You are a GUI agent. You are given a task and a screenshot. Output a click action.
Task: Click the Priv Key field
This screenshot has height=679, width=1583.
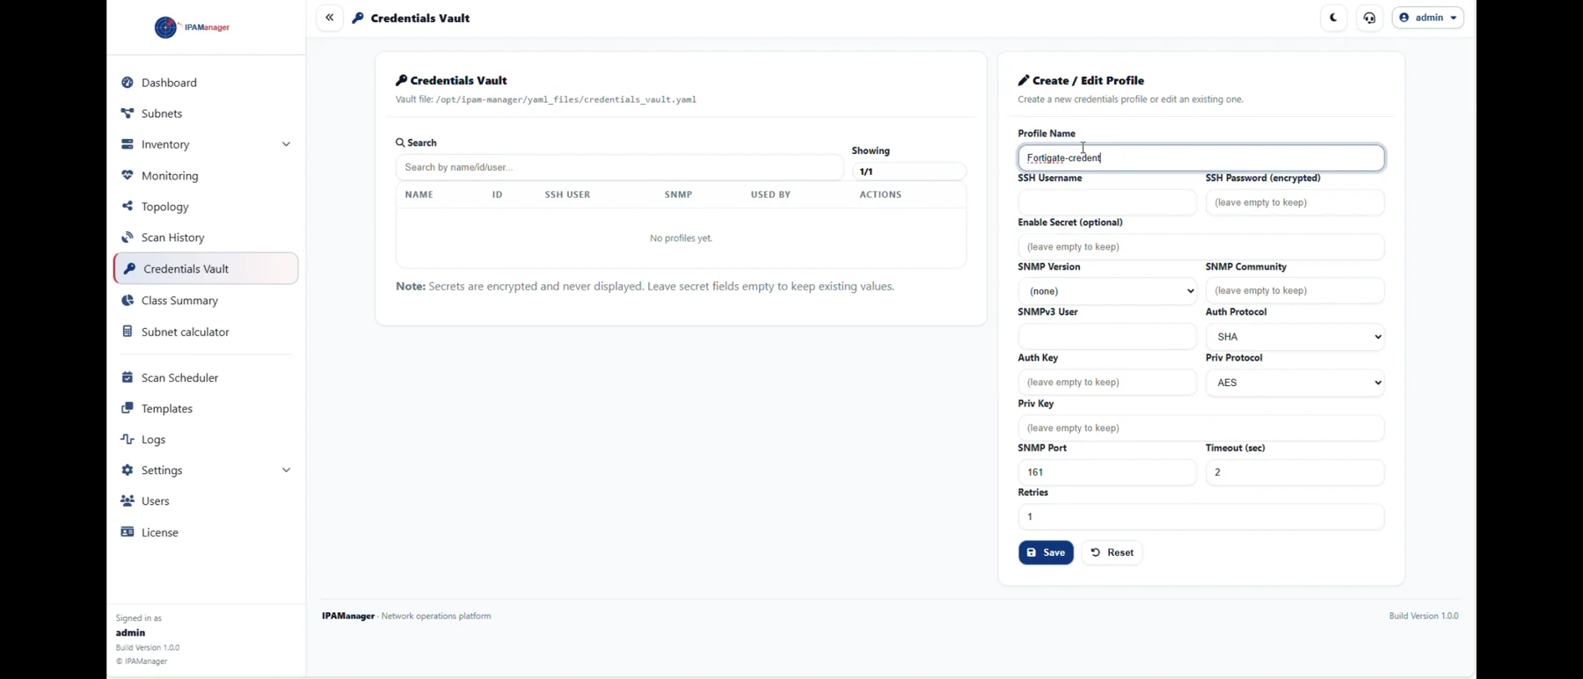click(x=1201, y=428)
